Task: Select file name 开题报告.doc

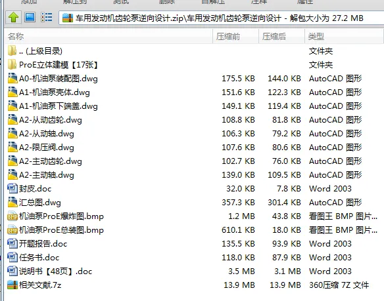Action: (43, 244)
